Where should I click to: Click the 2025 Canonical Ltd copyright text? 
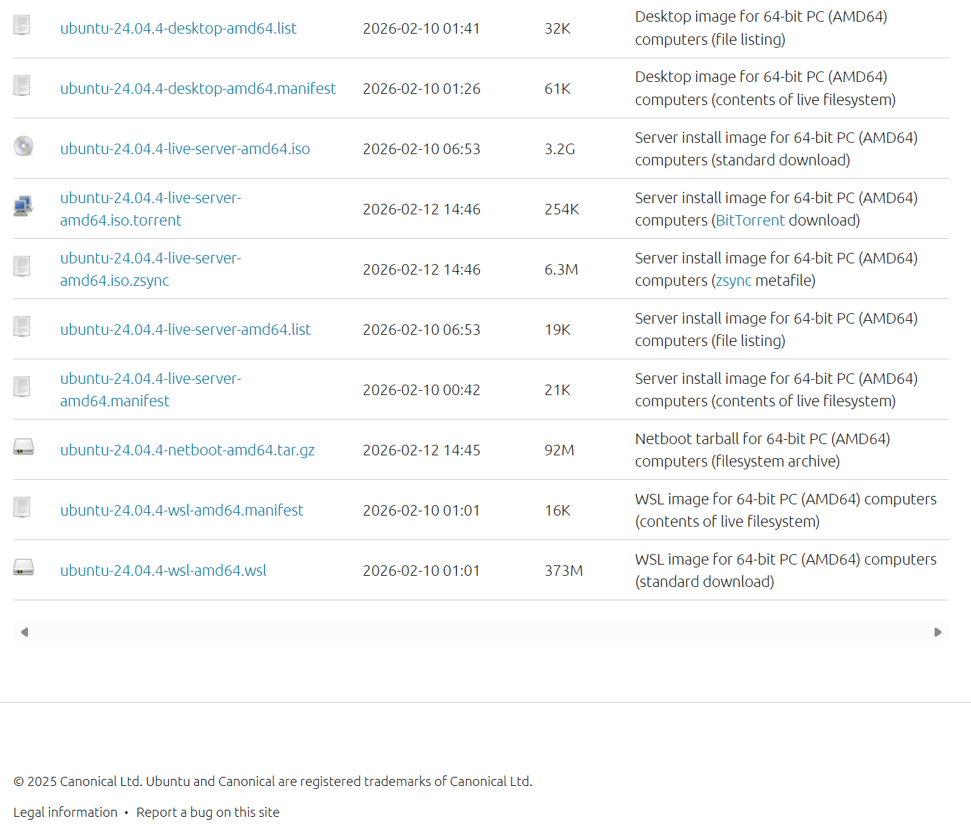pyautogui.click(x=273, y=781)
